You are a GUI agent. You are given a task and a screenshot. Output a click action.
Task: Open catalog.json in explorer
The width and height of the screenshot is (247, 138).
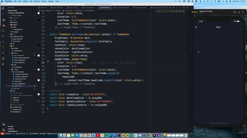[x=18, y=30]
